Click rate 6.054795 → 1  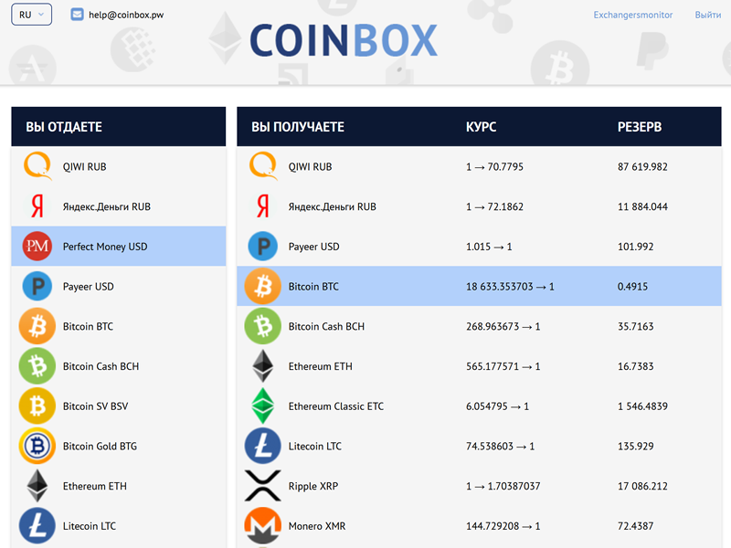click(497, 406)
